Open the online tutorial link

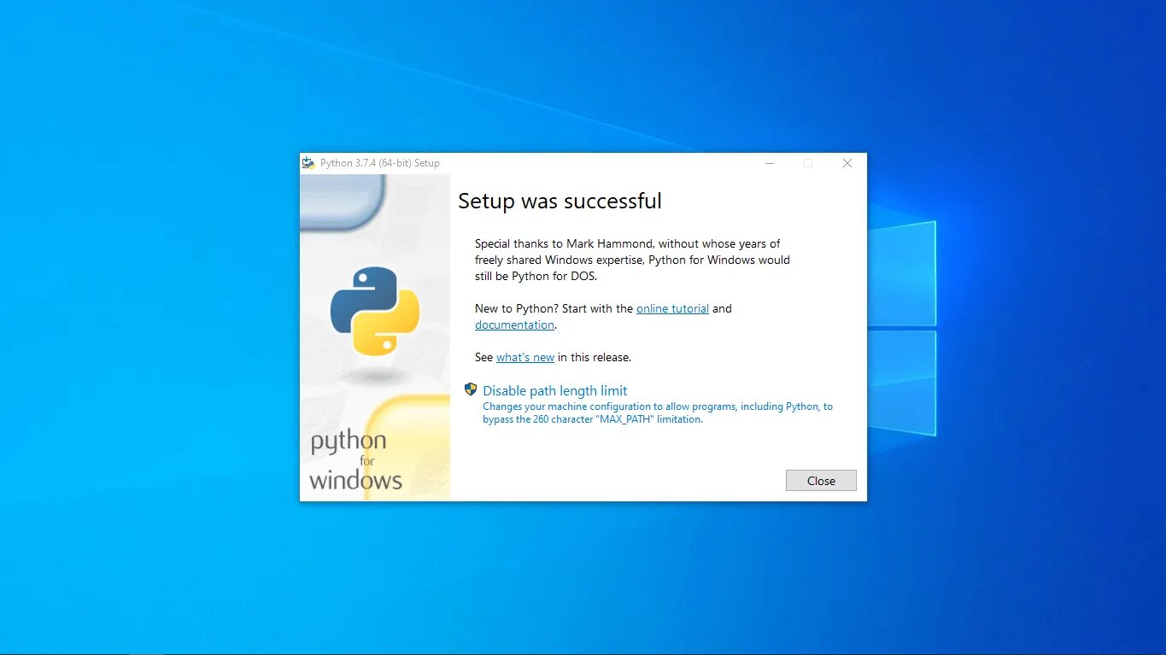(672, 308)
